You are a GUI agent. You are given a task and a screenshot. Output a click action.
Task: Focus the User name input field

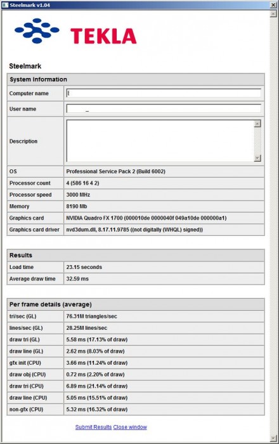point(164,108)
